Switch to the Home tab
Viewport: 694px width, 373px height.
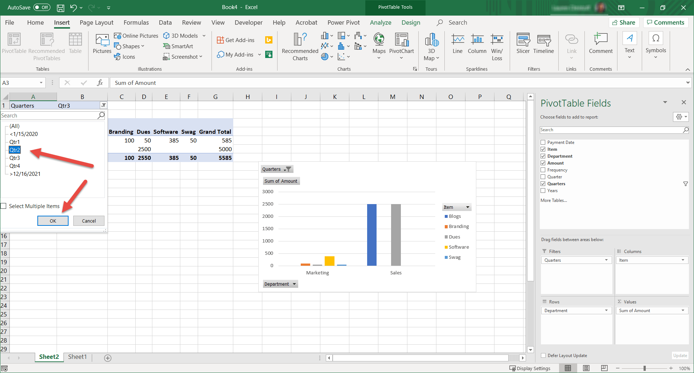(x=36, y=22)
